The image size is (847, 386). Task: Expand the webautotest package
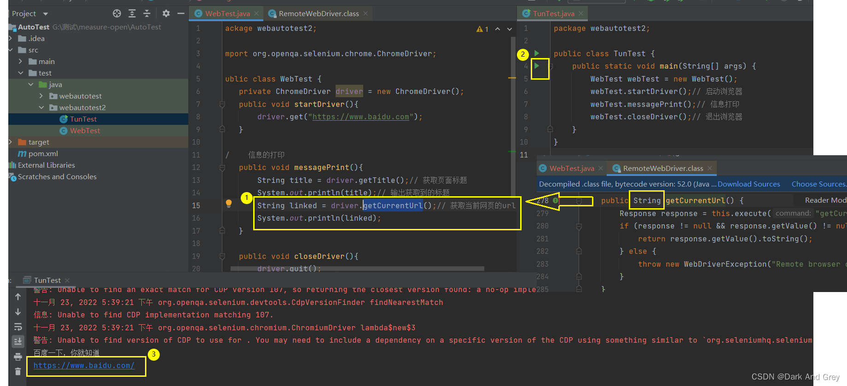tap(41, 96)
